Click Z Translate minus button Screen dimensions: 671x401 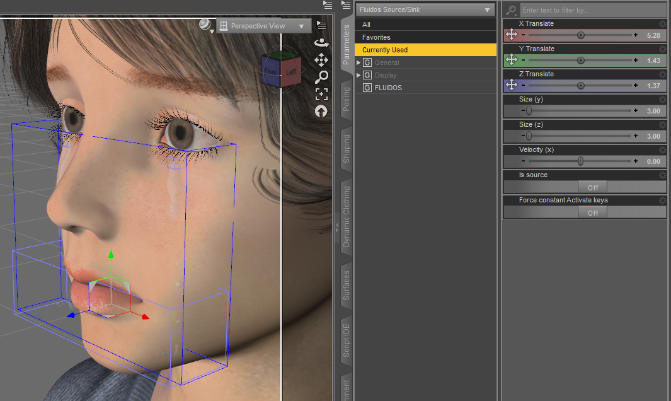[523, 86]
